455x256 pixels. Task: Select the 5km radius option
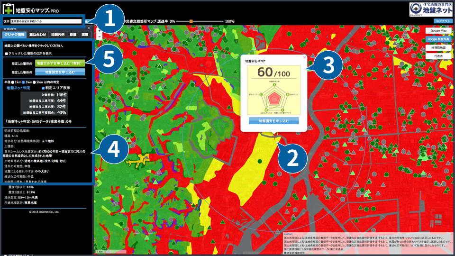(34, 82)
